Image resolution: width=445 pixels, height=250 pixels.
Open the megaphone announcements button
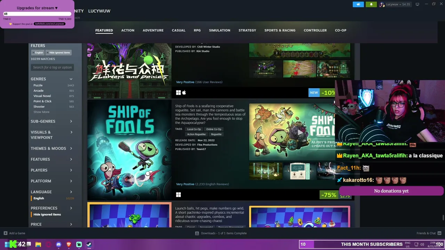click(x=358, y=4)
